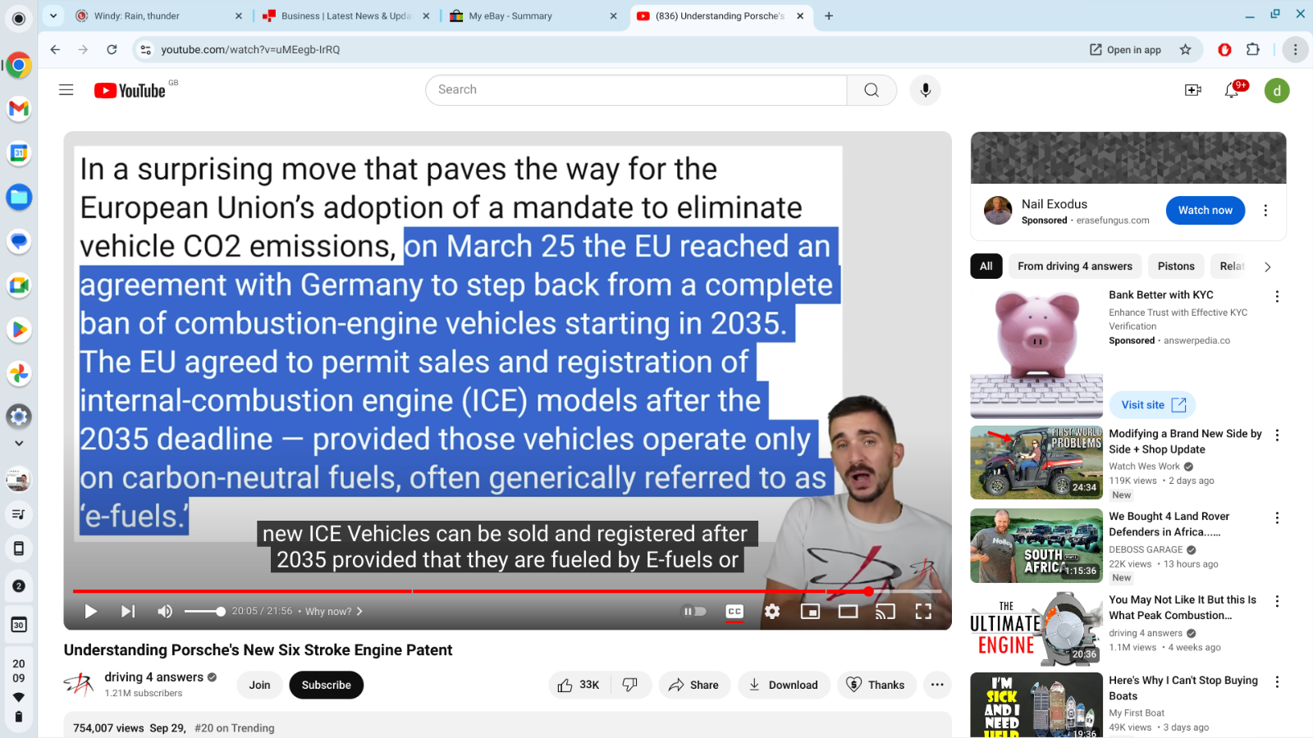The width and height of the screenshot is (1313, 738).
Task: Enter fullscreen video mode
Action: (x=923, y=611)
